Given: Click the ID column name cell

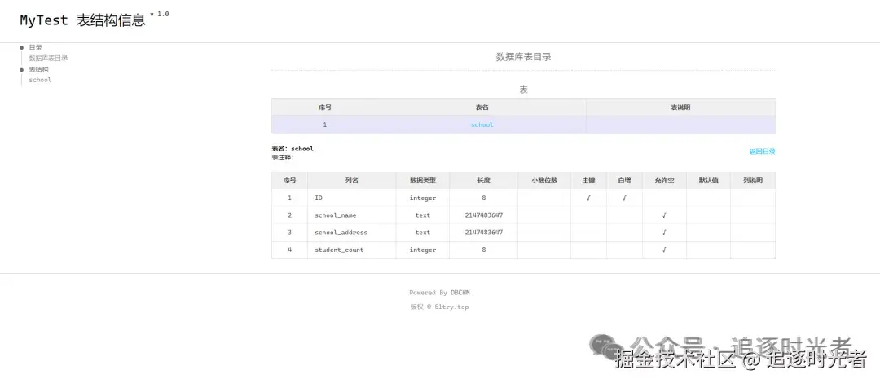Looking at the screenshot, I should click(352, 198).
